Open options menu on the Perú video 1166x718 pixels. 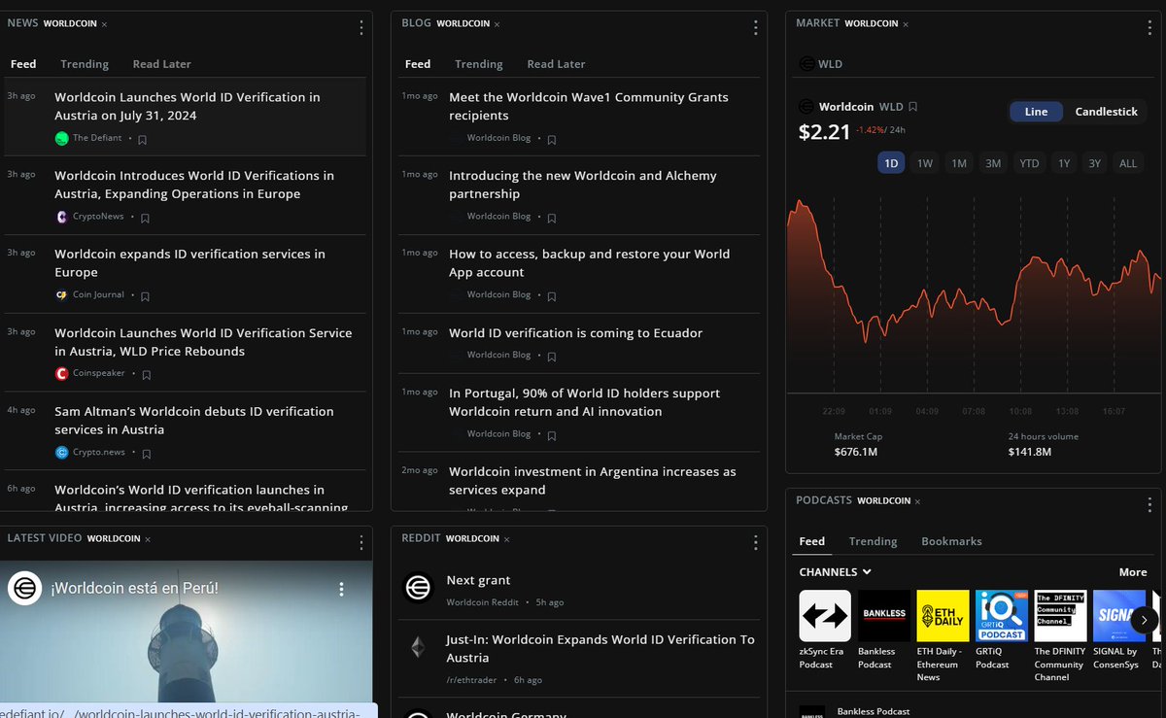click(341, 590)
